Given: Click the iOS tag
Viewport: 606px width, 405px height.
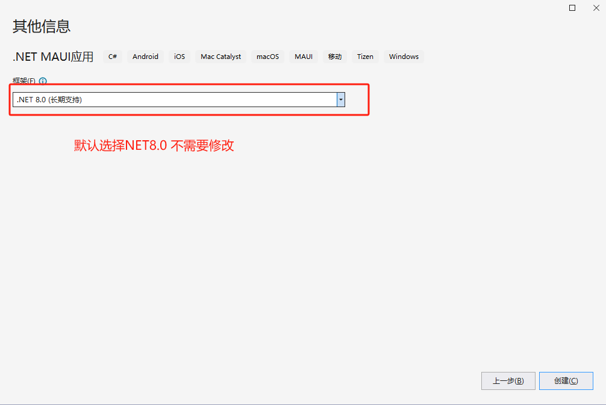Looking at the screenshot, I should tap(179, 56).
